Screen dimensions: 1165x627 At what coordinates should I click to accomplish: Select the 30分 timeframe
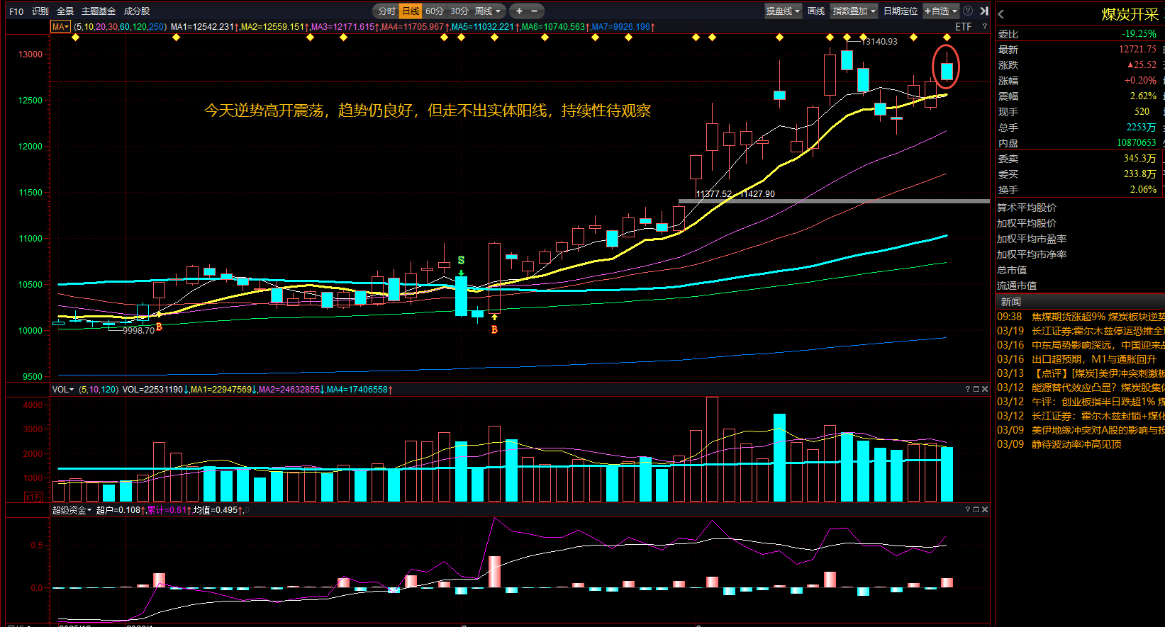click(x=459, y=11)
